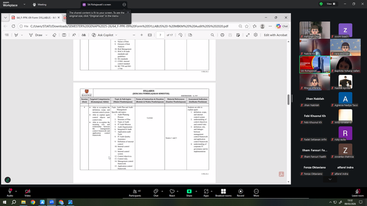Viewport: 367px width, 206px height.
Task: Turn on camera with Video button
Action: coord(28,193)
